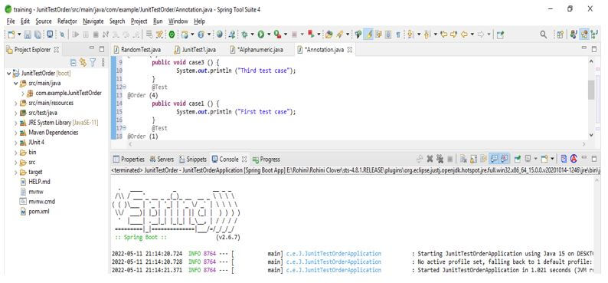Image resolution: width=608 pixels, height=283 pixels.
Task: Click the Open Perspective icon
Action: [560, 35]
